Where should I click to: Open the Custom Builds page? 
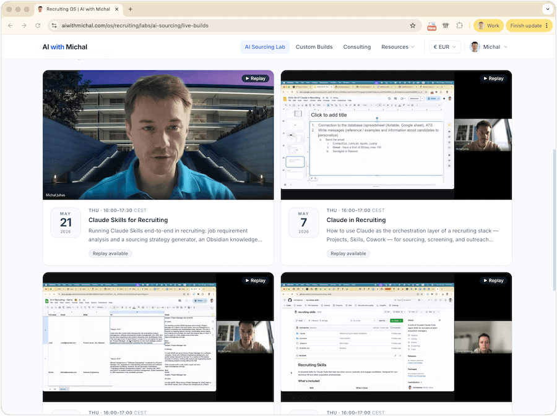(x=314, y=47)
